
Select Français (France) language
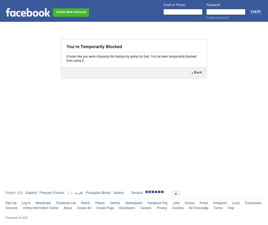(52, 193)
